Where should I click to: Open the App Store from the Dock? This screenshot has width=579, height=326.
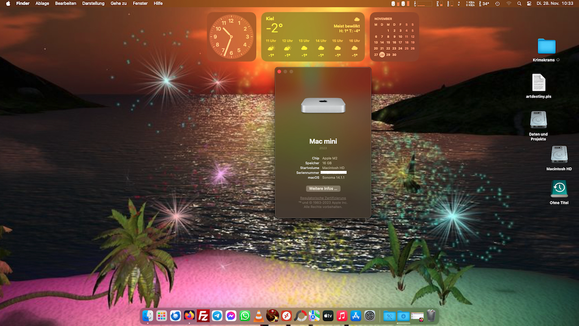(356, 316)
